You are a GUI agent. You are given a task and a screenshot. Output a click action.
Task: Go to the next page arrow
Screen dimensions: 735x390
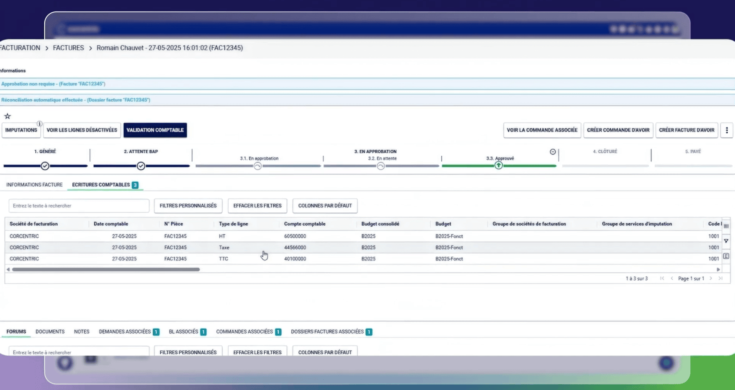711,279
